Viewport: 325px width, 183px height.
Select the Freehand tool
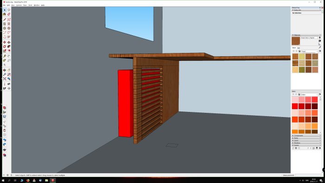(9, 20)
